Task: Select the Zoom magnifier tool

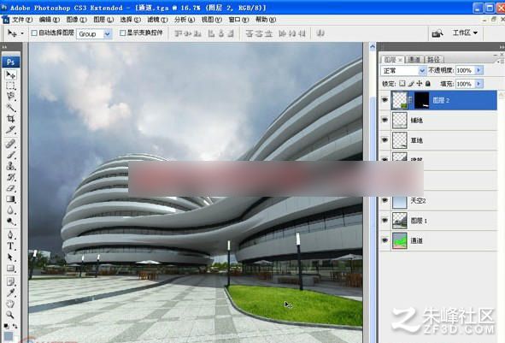Action: point(10,314)
